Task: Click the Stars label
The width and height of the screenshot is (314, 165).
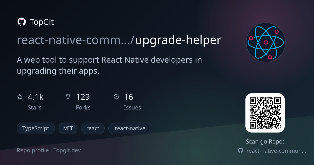Action: tap(35, 107)
